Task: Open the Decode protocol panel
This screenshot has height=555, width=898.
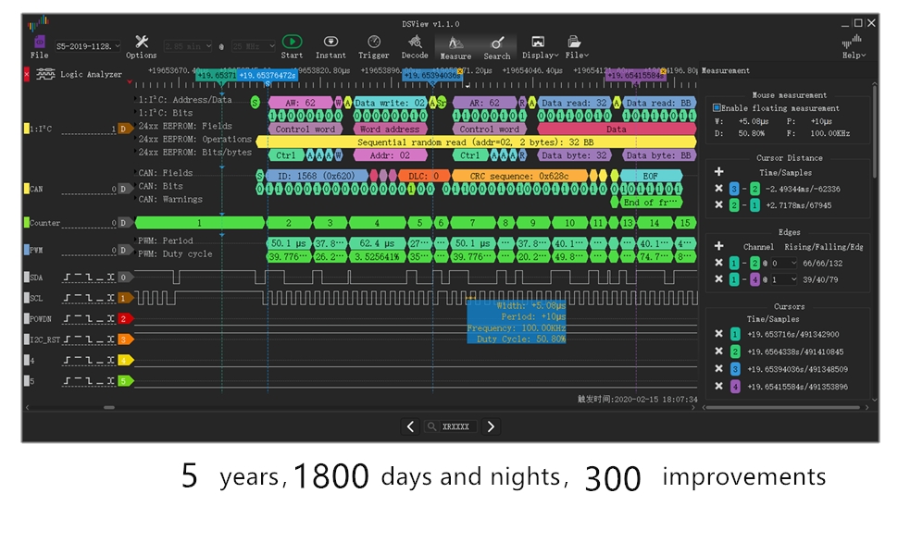Action: pyautogui.click(x=415, y=43)
